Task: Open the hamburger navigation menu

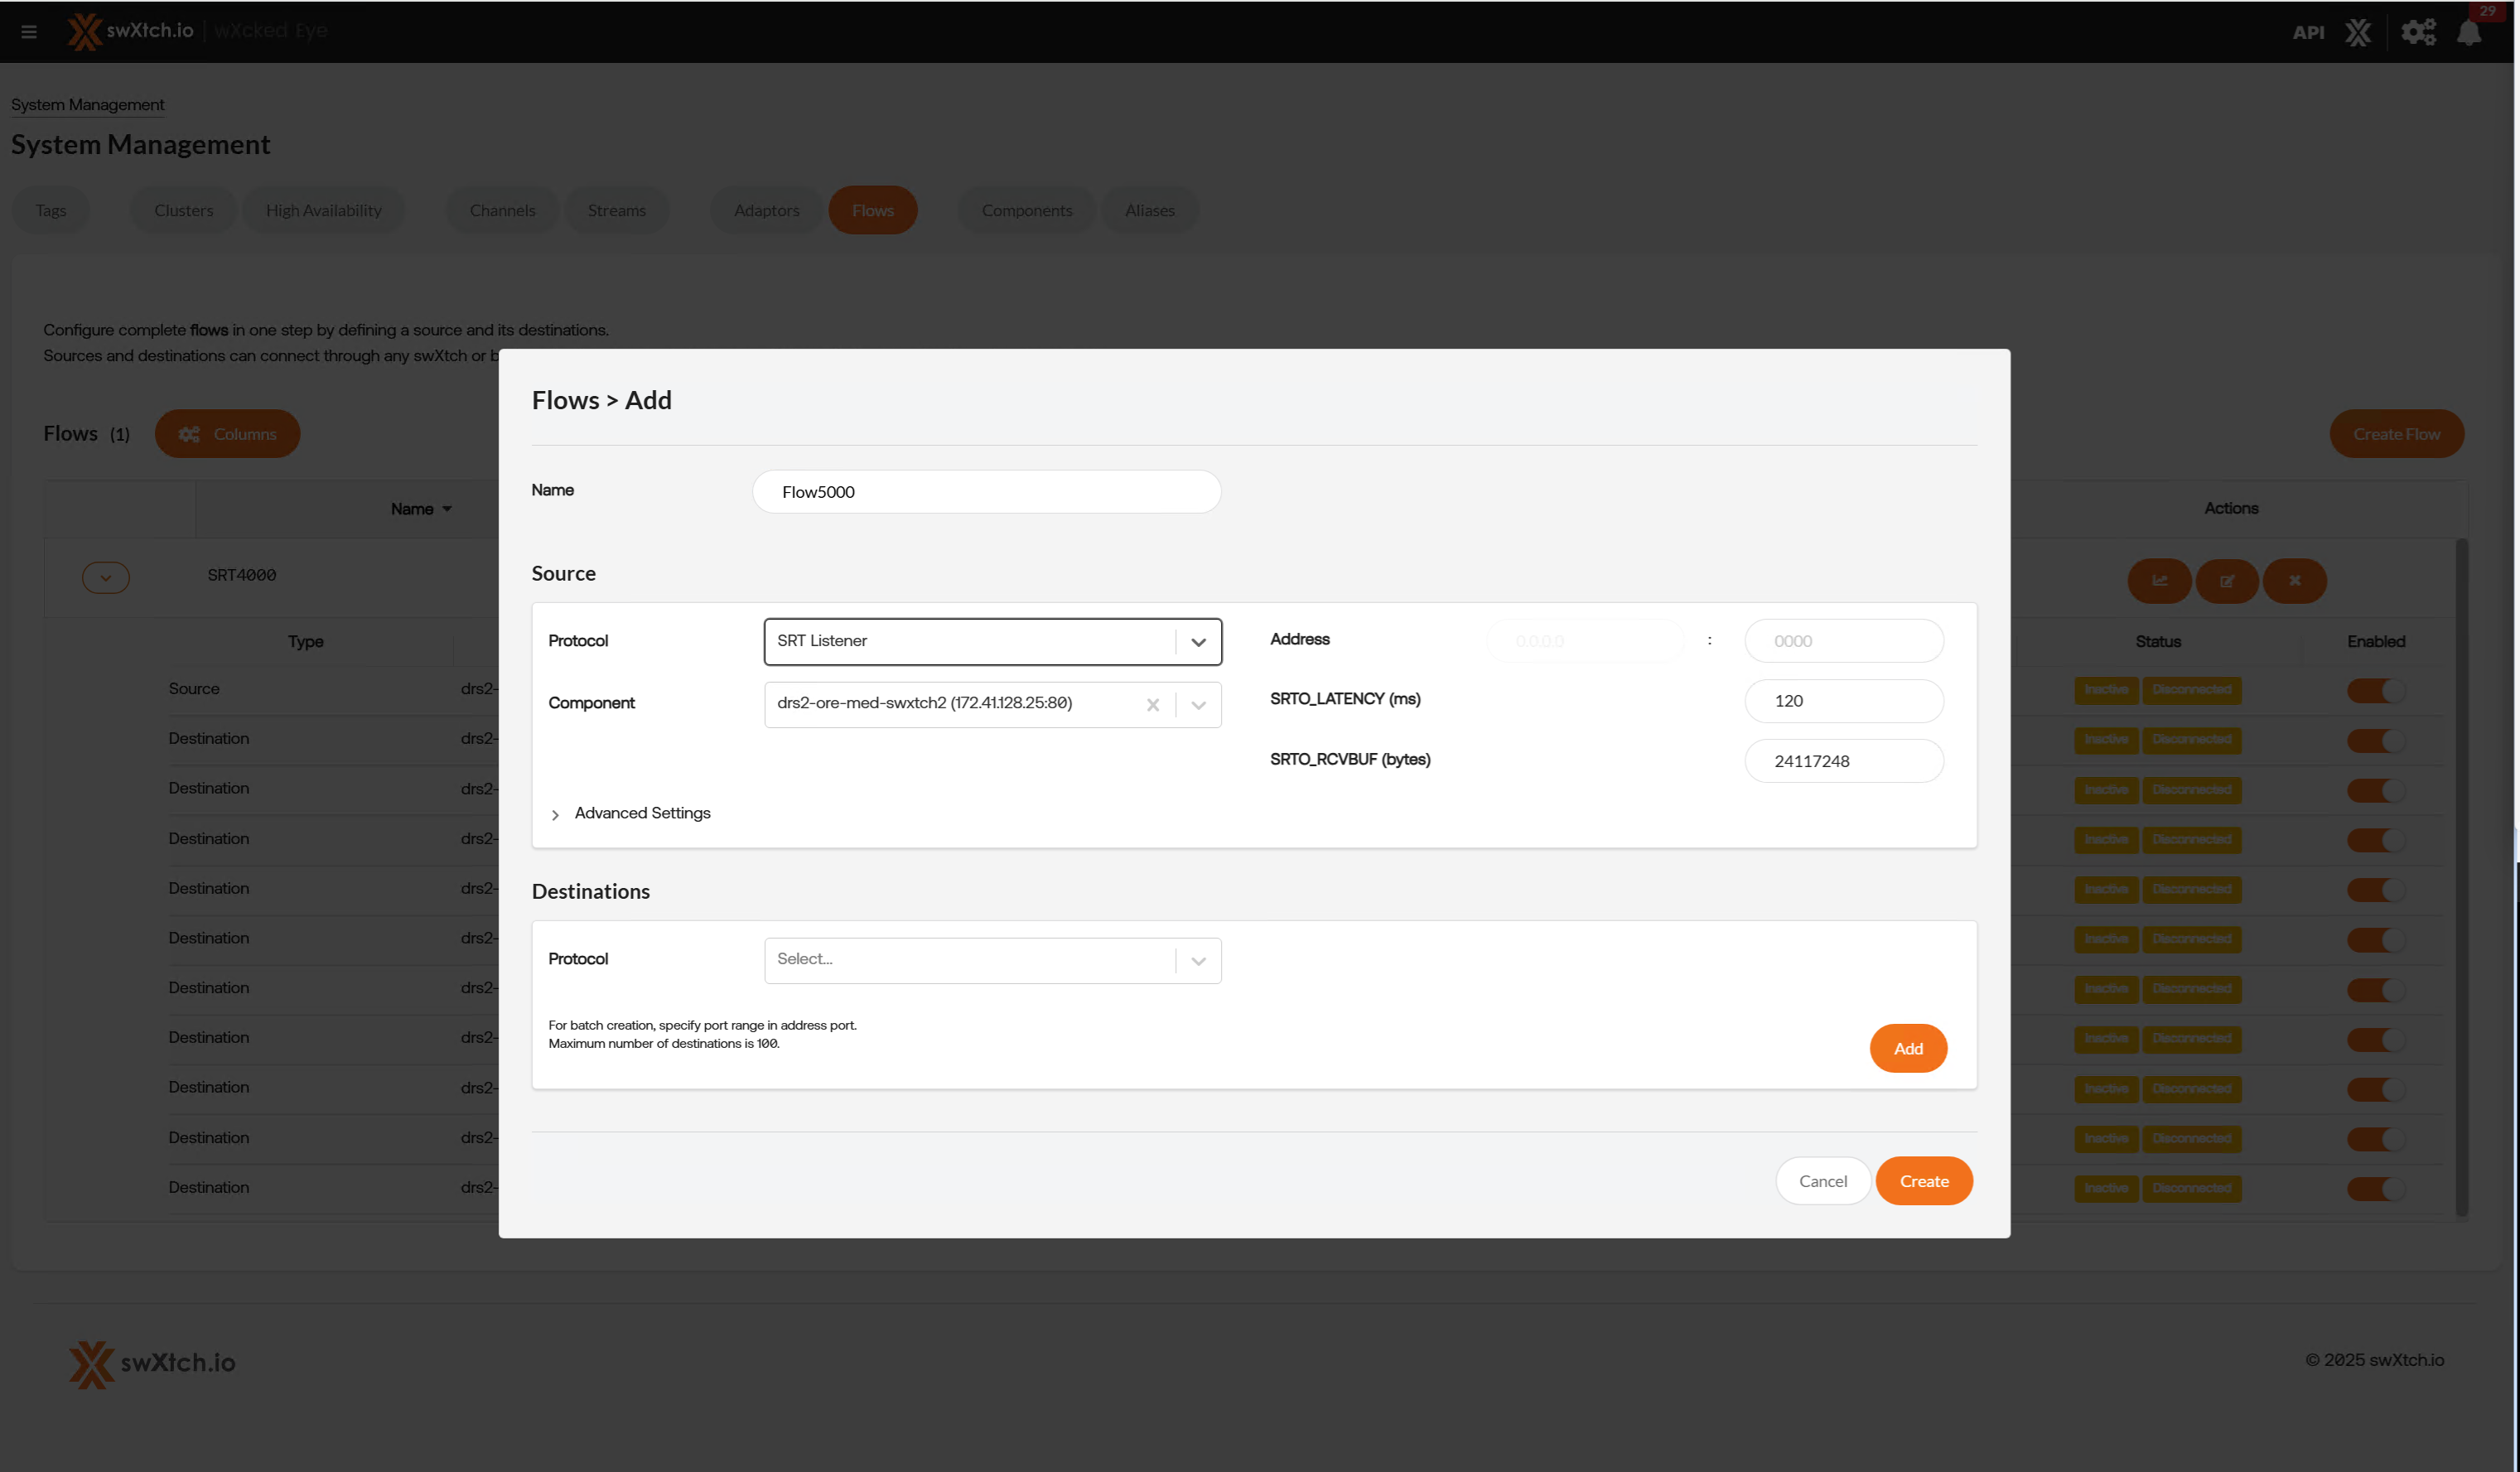Action: (29, 32)
